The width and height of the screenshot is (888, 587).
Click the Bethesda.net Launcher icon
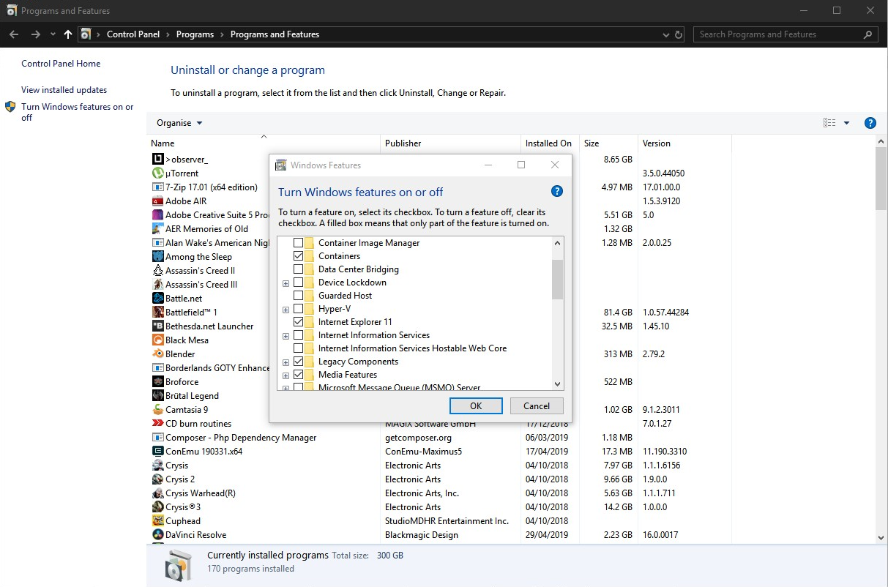(x=157, y=326)
